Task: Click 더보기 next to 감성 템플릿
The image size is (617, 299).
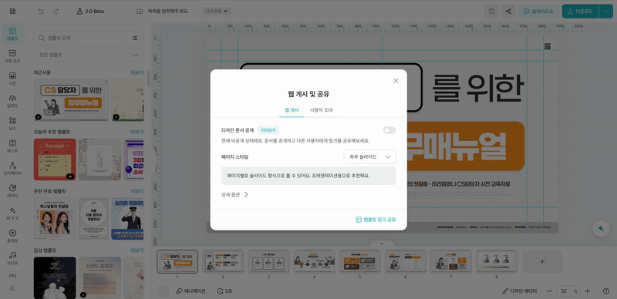Action: pos(137,250)
